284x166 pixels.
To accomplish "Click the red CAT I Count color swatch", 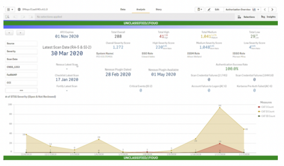I will (258, 107).
